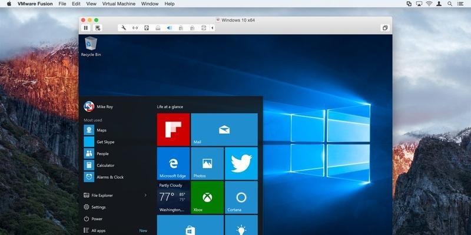The height and width of the screenshot is (235, 471).
Task: Open the Window menu
Action: tap(150, 4)
